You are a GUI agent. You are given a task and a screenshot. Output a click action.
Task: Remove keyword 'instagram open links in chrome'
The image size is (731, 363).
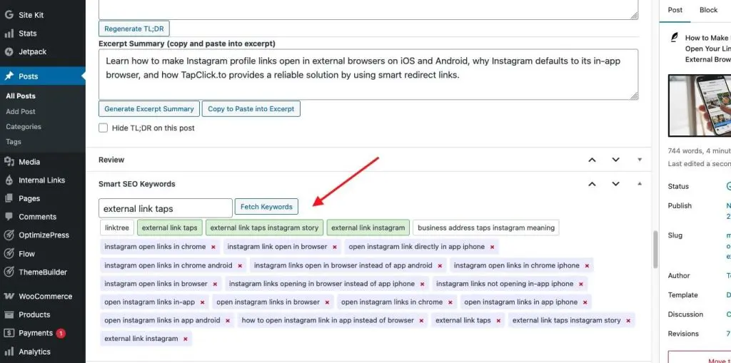click(x=213, y=247)
